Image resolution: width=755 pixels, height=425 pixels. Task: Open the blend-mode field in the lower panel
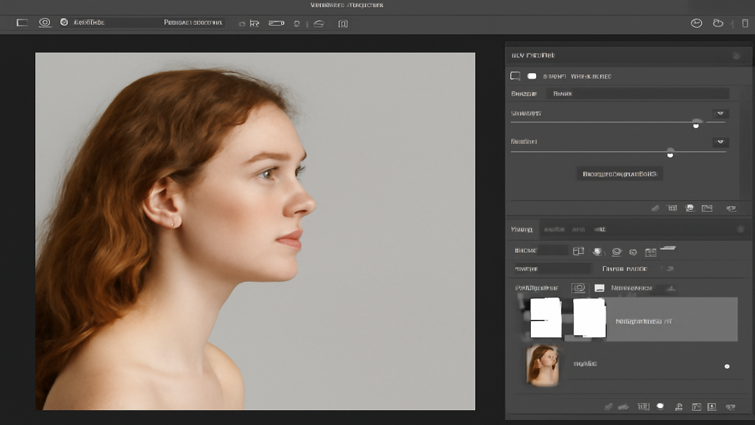[552, 269]
